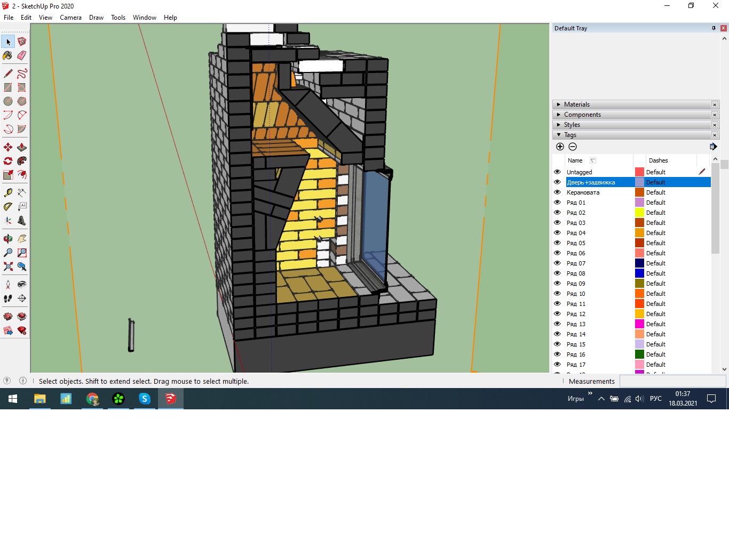Expand the Materials panel
Image resolution: width=729 pixels, height=533 pixels.
coord(577,104)
